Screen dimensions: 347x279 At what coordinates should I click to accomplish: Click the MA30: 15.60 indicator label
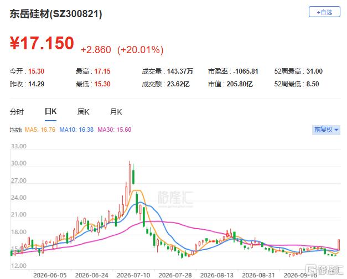tap(115, 130)
